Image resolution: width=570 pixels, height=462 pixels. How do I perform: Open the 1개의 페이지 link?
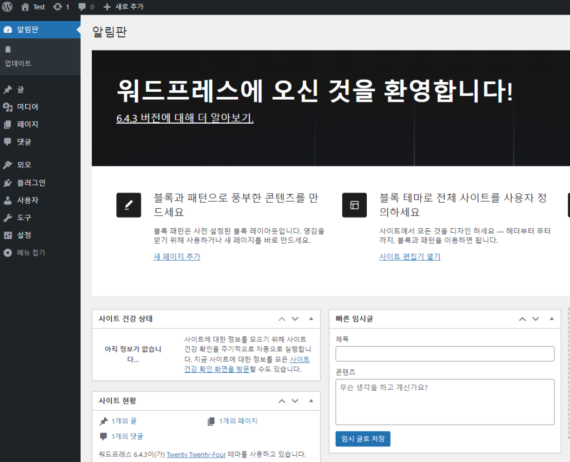238,421
